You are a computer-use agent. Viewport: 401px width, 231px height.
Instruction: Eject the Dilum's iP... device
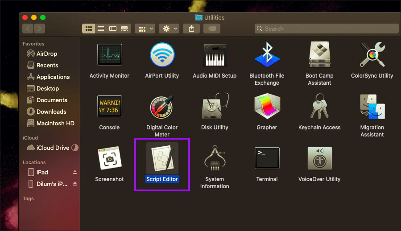[75, 184]
